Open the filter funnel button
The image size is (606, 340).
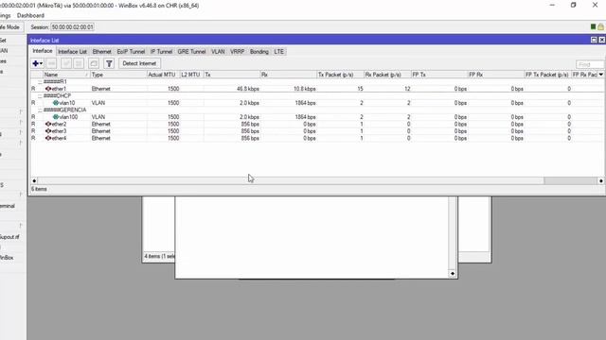109,63
